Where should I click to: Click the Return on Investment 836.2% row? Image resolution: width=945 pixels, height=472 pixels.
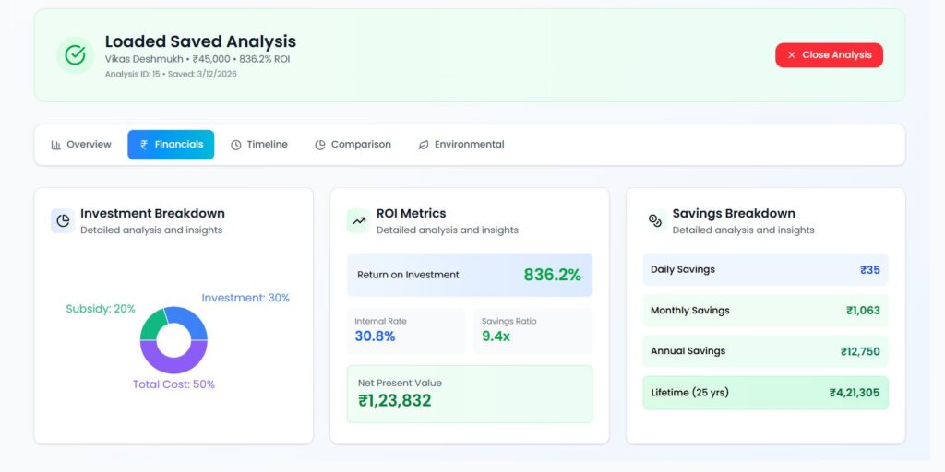(469, 275)
